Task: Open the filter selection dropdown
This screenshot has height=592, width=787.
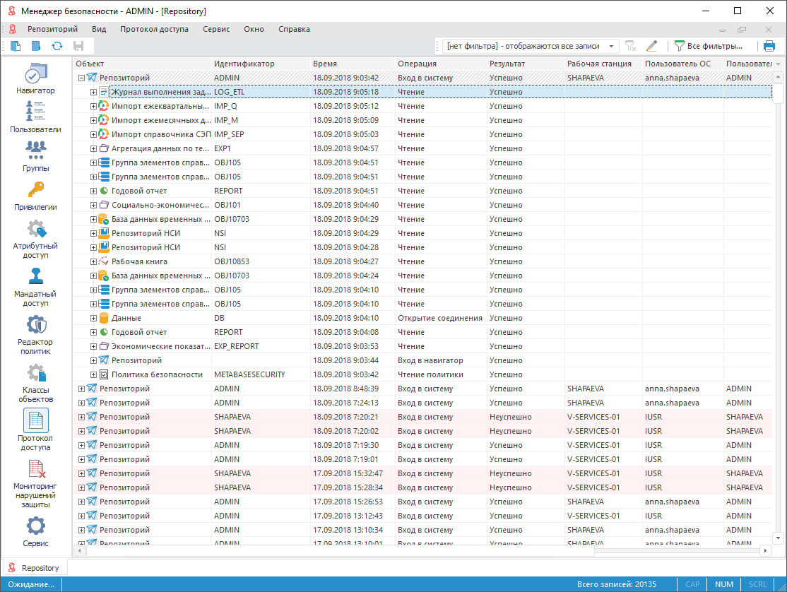Action: pyautogui.click(x=611, y=46)
